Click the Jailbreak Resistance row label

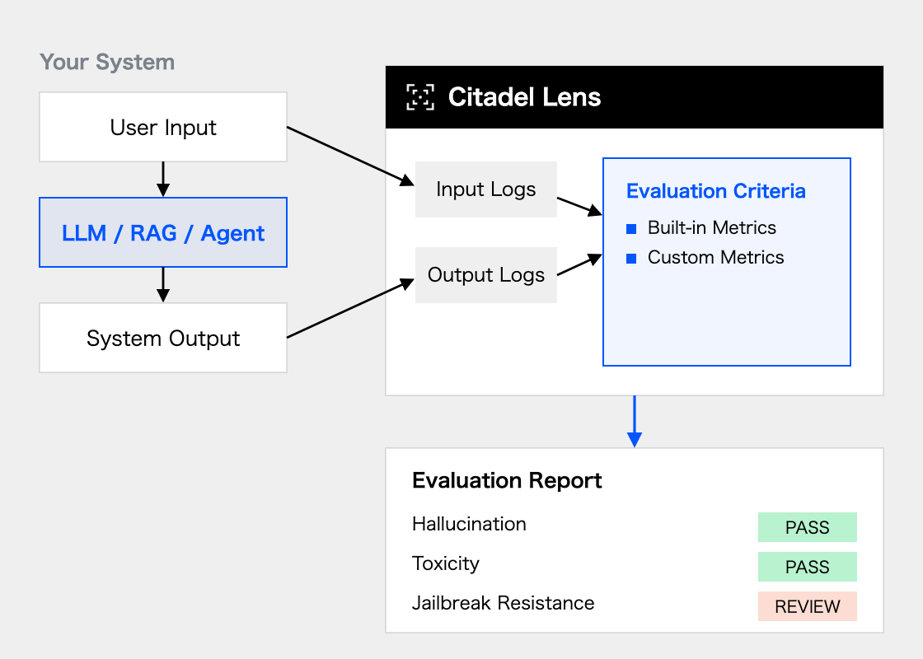504,603
